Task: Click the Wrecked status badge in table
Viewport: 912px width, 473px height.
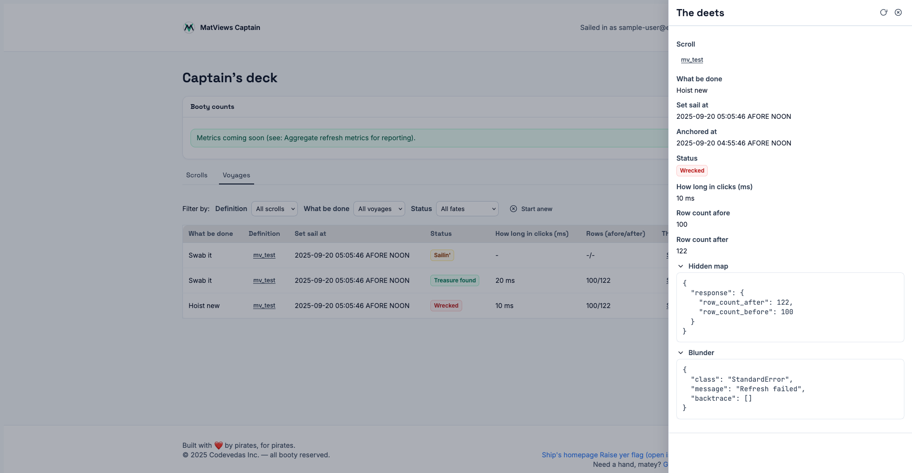Action: click(446, 306)
